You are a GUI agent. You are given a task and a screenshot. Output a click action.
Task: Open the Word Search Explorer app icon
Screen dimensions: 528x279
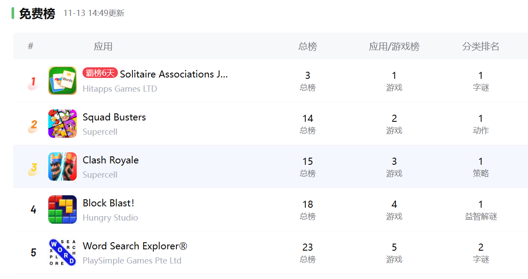(x=63, y=252)
